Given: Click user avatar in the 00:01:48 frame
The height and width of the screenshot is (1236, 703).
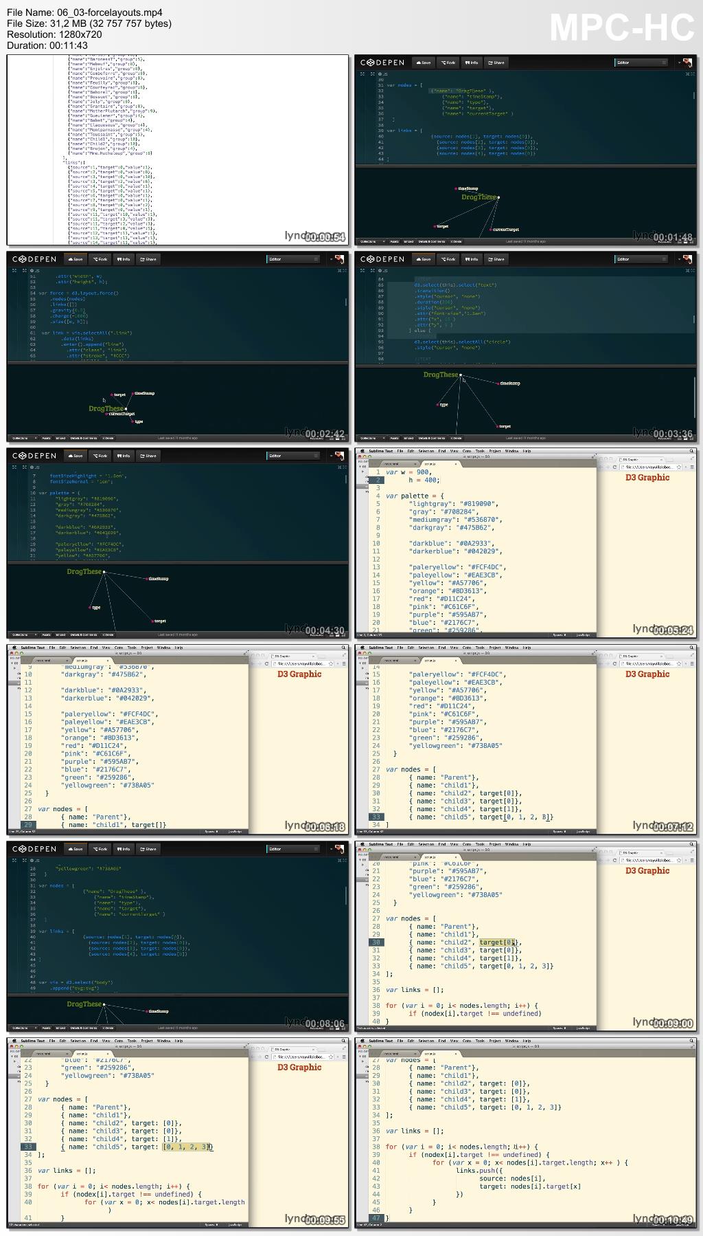Looking at the screenshot, I should tap(687, 63).
